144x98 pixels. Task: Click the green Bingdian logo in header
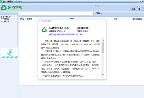(4, 8)
